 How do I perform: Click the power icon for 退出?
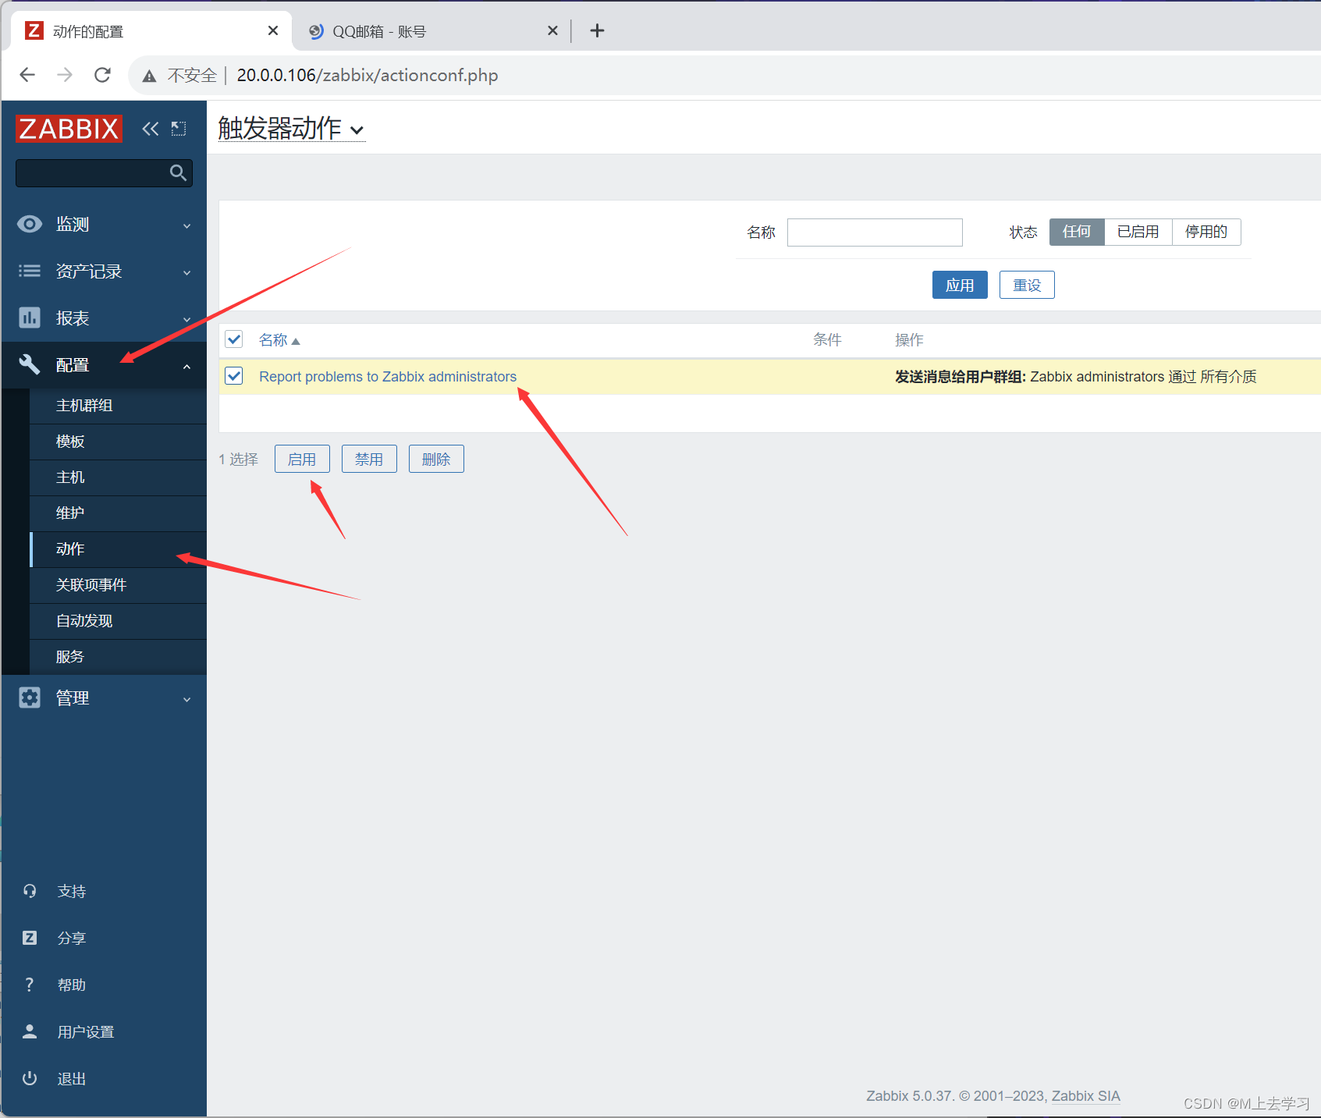[30, 1078]
